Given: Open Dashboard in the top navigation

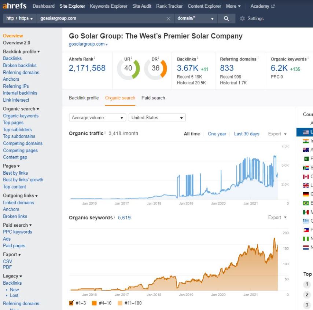Looking at the screenshot, I should (x=44, y=6).
